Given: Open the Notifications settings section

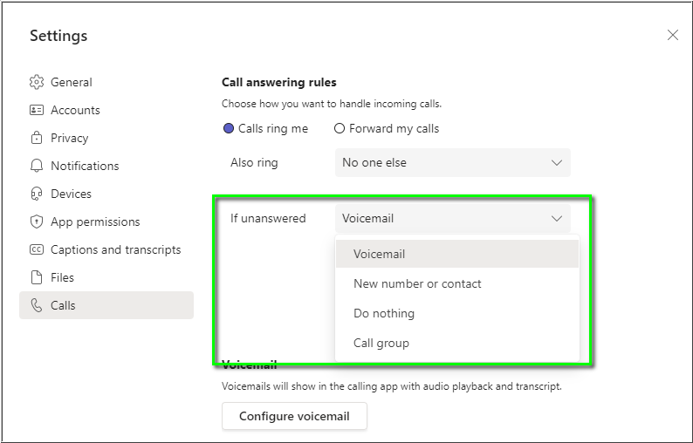Looking at the screenshot, I should tap(85, 166).
